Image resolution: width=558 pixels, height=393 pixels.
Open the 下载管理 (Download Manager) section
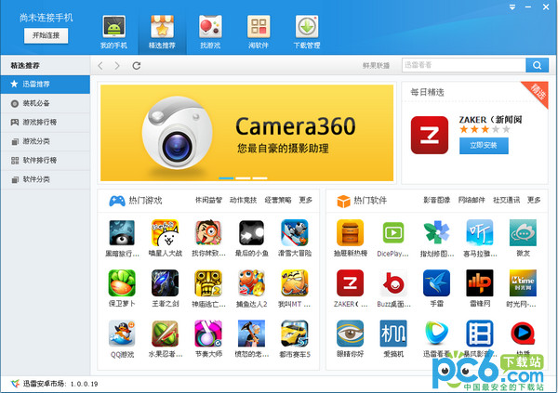[306, 31]
